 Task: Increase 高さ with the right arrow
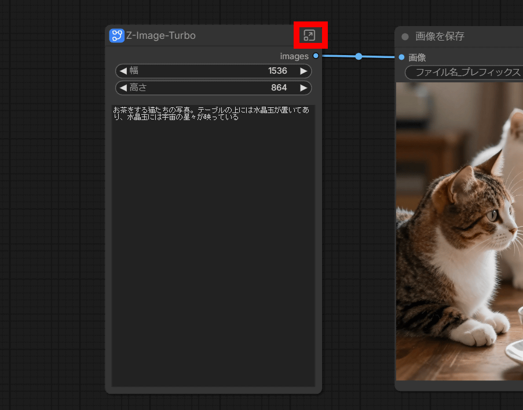[303, 88]
